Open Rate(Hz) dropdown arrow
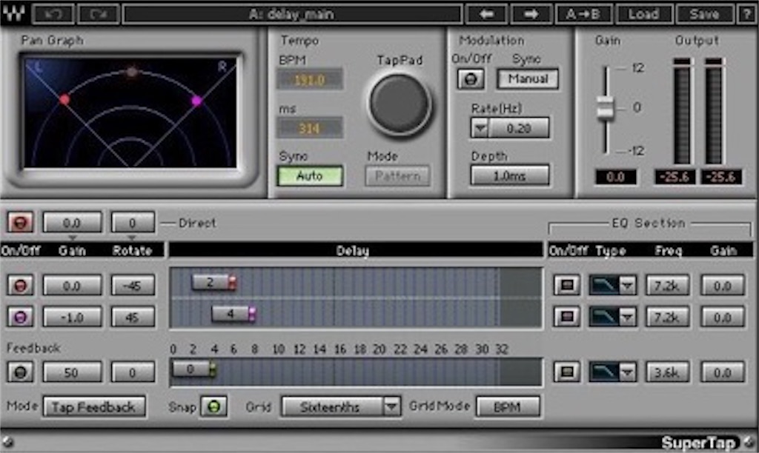The height and width of the screenshot is (453, 759). pyautogui.click(x=480, y=129)
